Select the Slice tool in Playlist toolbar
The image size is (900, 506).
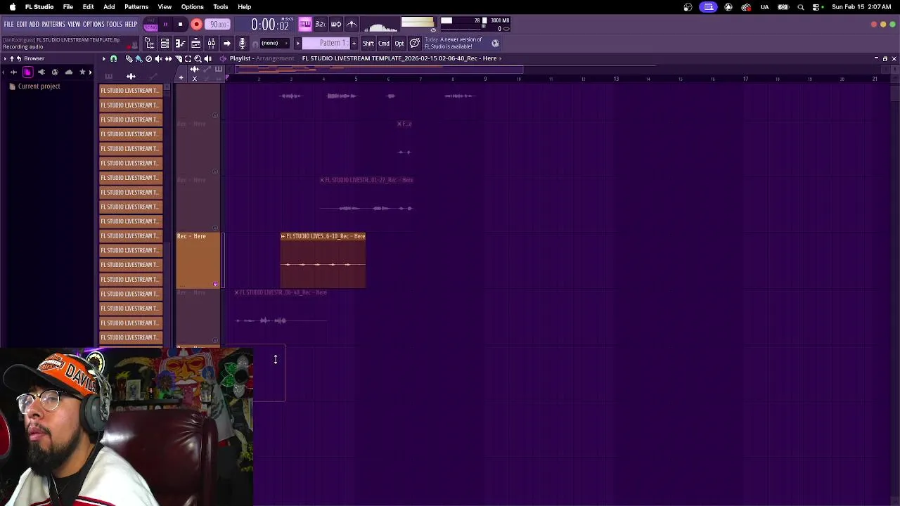[x=179, y=59]
